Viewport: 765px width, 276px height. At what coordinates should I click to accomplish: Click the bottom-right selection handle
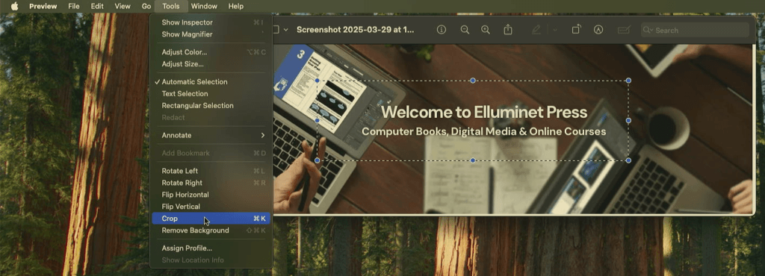tap(628, 160)
